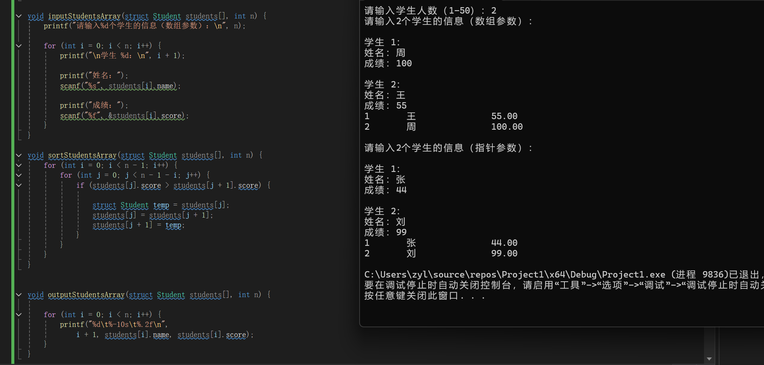This screenshot has width=764, height=365.
Task: Click the console line '请输入学生人数 (1-50) : 2'
Action: pos(430,10)
